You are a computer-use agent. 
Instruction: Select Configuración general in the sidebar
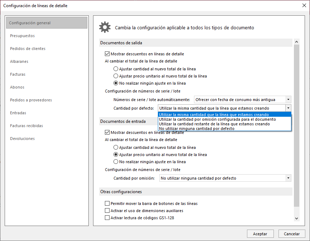pyautogui.click(x=47, y=23)
